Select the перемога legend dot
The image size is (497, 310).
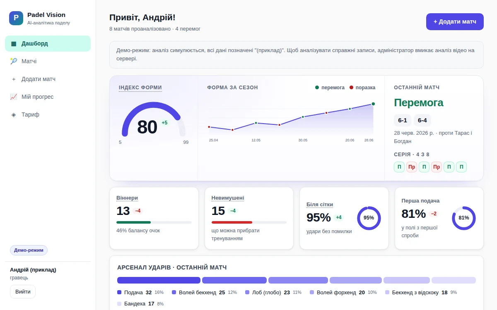pos(317,88)
